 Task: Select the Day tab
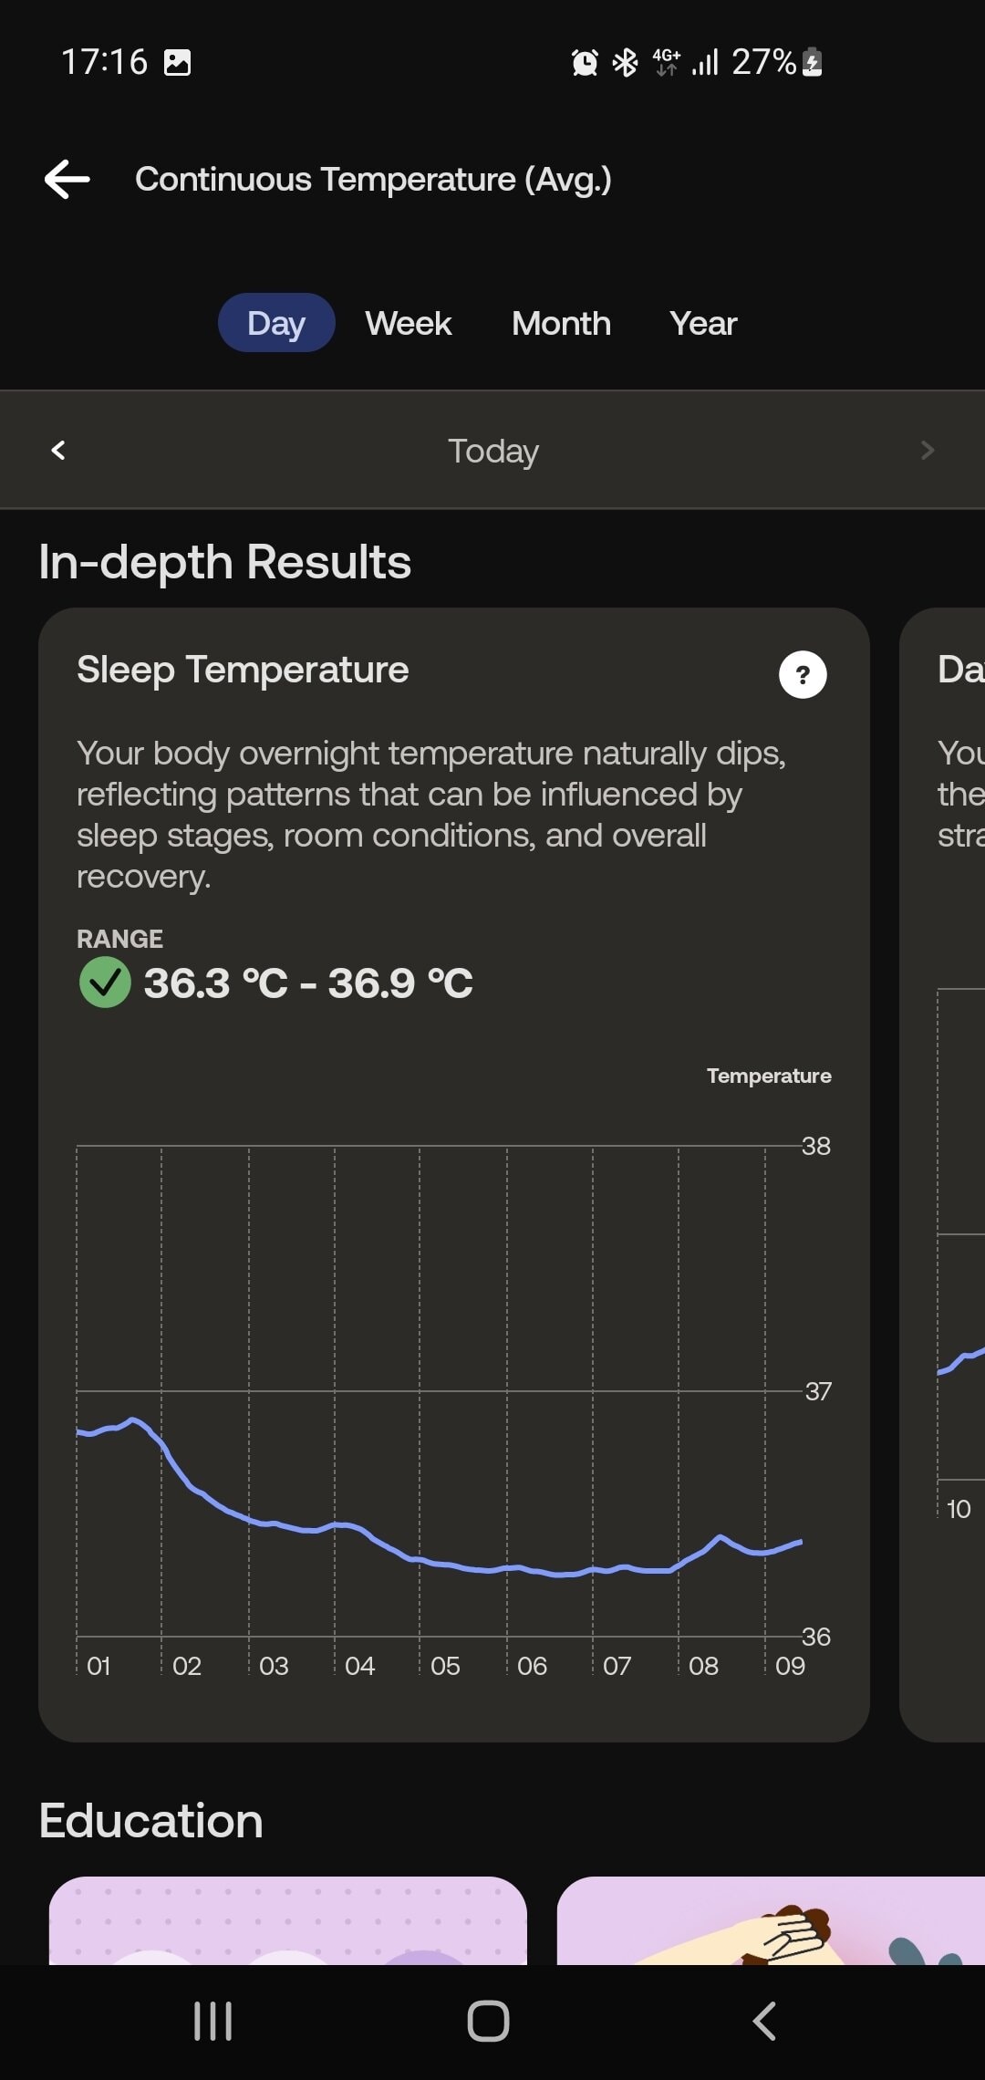[x=276, y=323]
